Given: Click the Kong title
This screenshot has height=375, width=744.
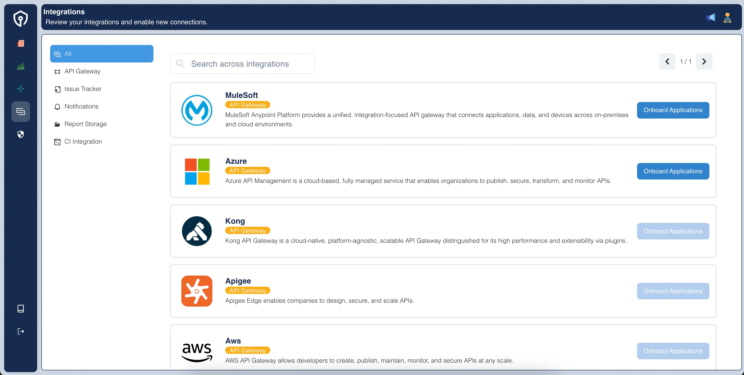Looking at the screenshot, I should tap(235, 221).
